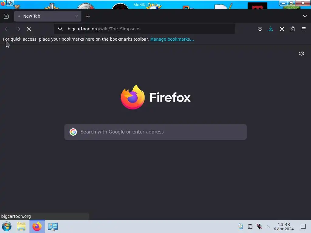Click the Firefox icon in the title bar
The width and height of the screenshot is (311, 233).
pos(3,3)
